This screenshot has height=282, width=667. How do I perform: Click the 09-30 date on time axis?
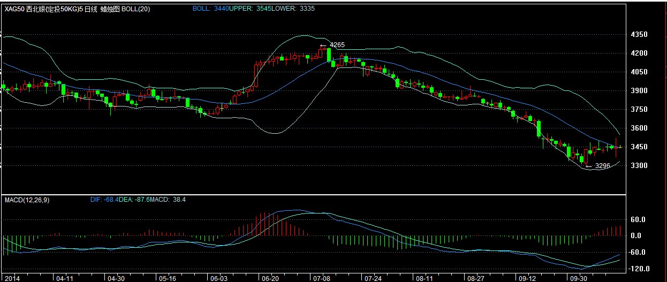click(578, 278)
